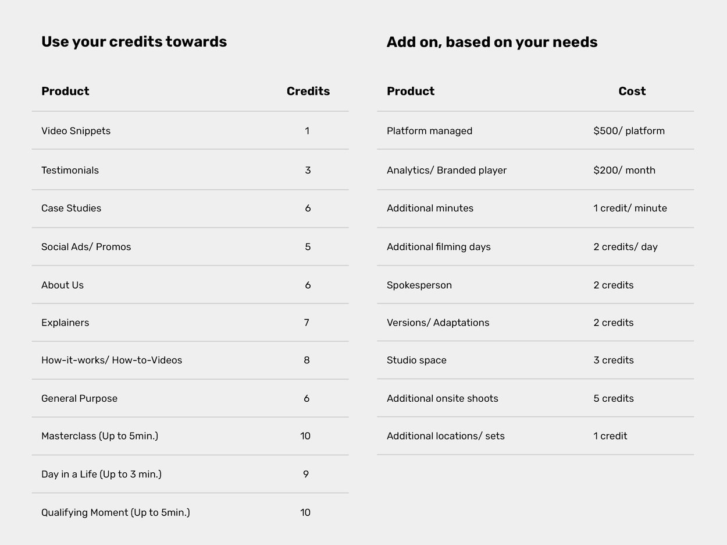Click How-it-works/ How-to-Videos entry
The image size is (727, 545).
(x=112, y=360)
